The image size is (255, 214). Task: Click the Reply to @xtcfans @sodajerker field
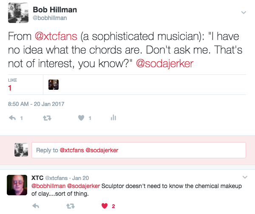click(139, 150)
